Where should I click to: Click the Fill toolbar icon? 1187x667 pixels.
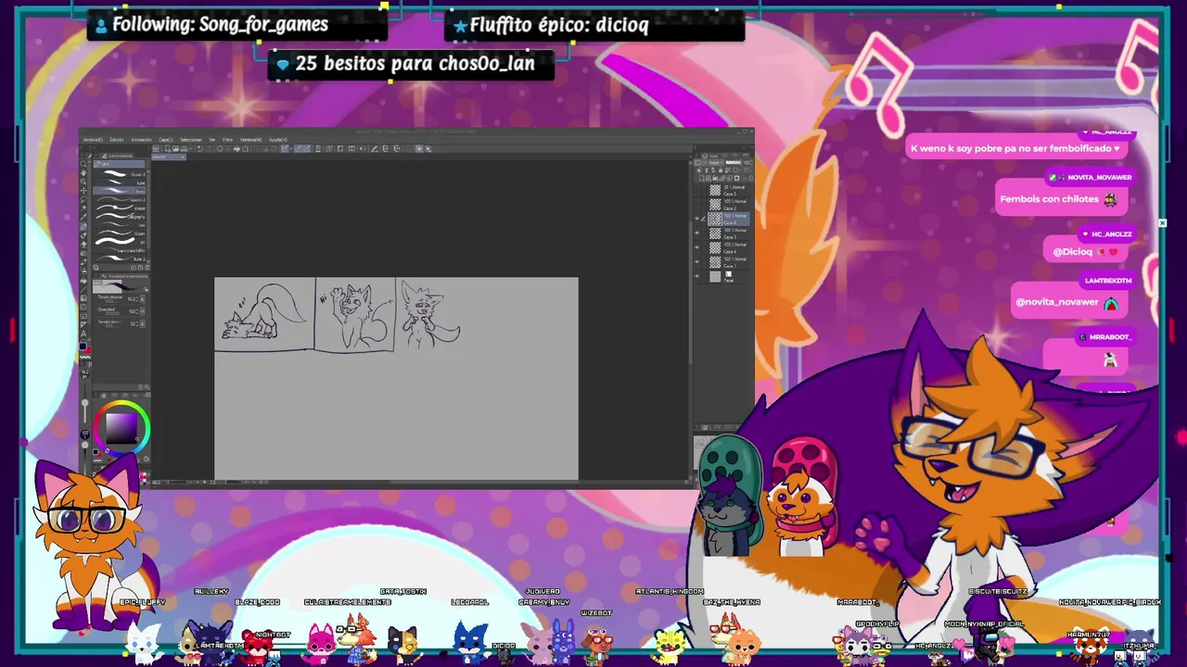(x=236, y=149)
